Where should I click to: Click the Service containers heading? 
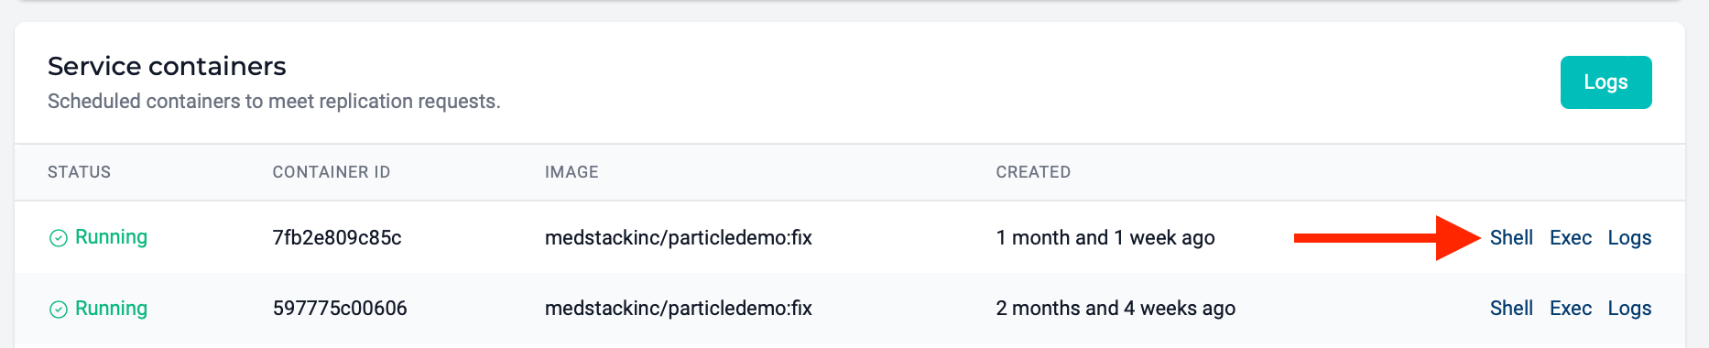tap(167, 66)
